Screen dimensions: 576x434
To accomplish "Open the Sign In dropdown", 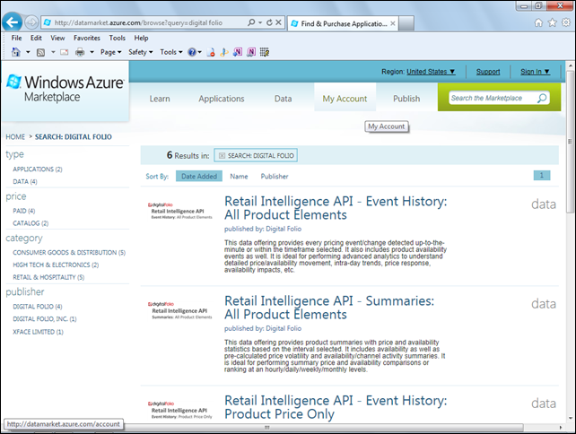I will tap(535, 72).
